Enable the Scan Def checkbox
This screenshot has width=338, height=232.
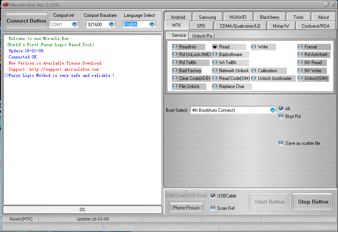(x=213, y=208)
